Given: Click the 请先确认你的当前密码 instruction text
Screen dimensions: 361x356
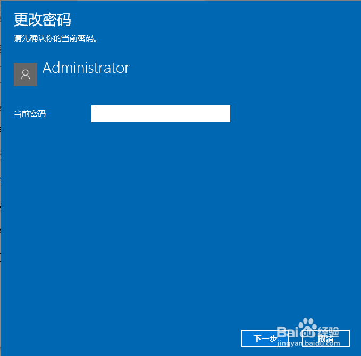Looking at the screenshot, I should [x=55, y=38].
